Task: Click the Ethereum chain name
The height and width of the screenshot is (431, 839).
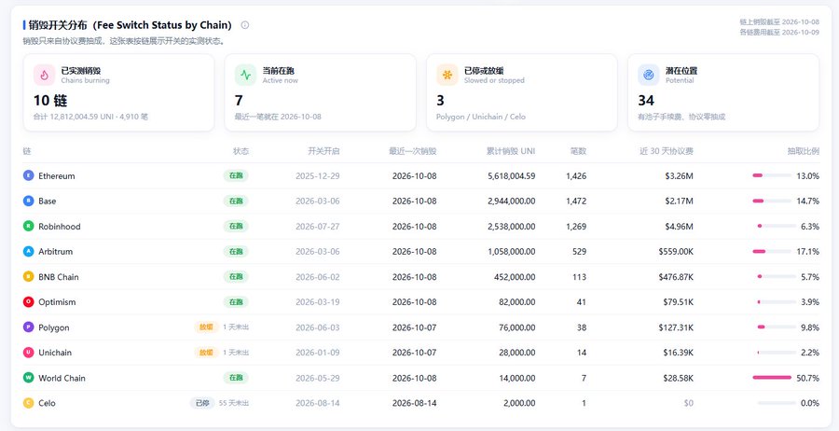Action: [57, 175]
